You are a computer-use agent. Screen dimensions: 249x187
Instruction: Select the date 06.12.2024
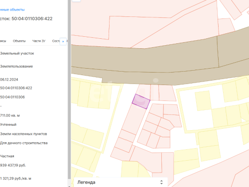(x=9, y=80)
